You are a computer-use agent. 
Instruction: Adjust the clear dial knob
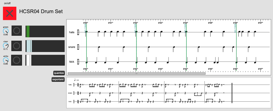5,45
